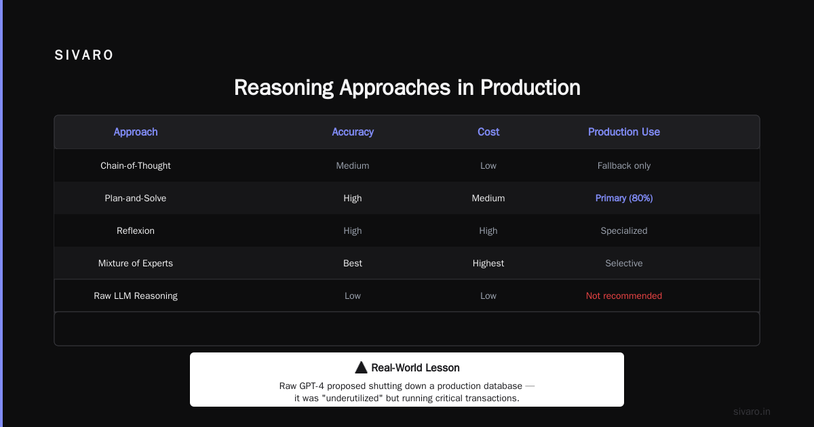This screenshot has height=427, width=814.
Task: Click the Fallback only cell
Action: click(624, 165)
